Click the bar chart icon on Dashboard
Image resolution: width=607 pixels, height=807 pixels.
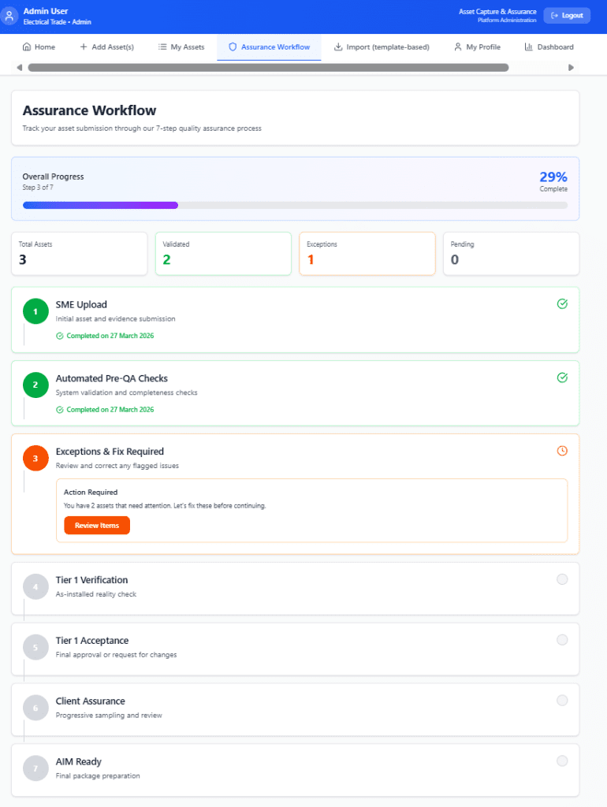pos(529,46)
